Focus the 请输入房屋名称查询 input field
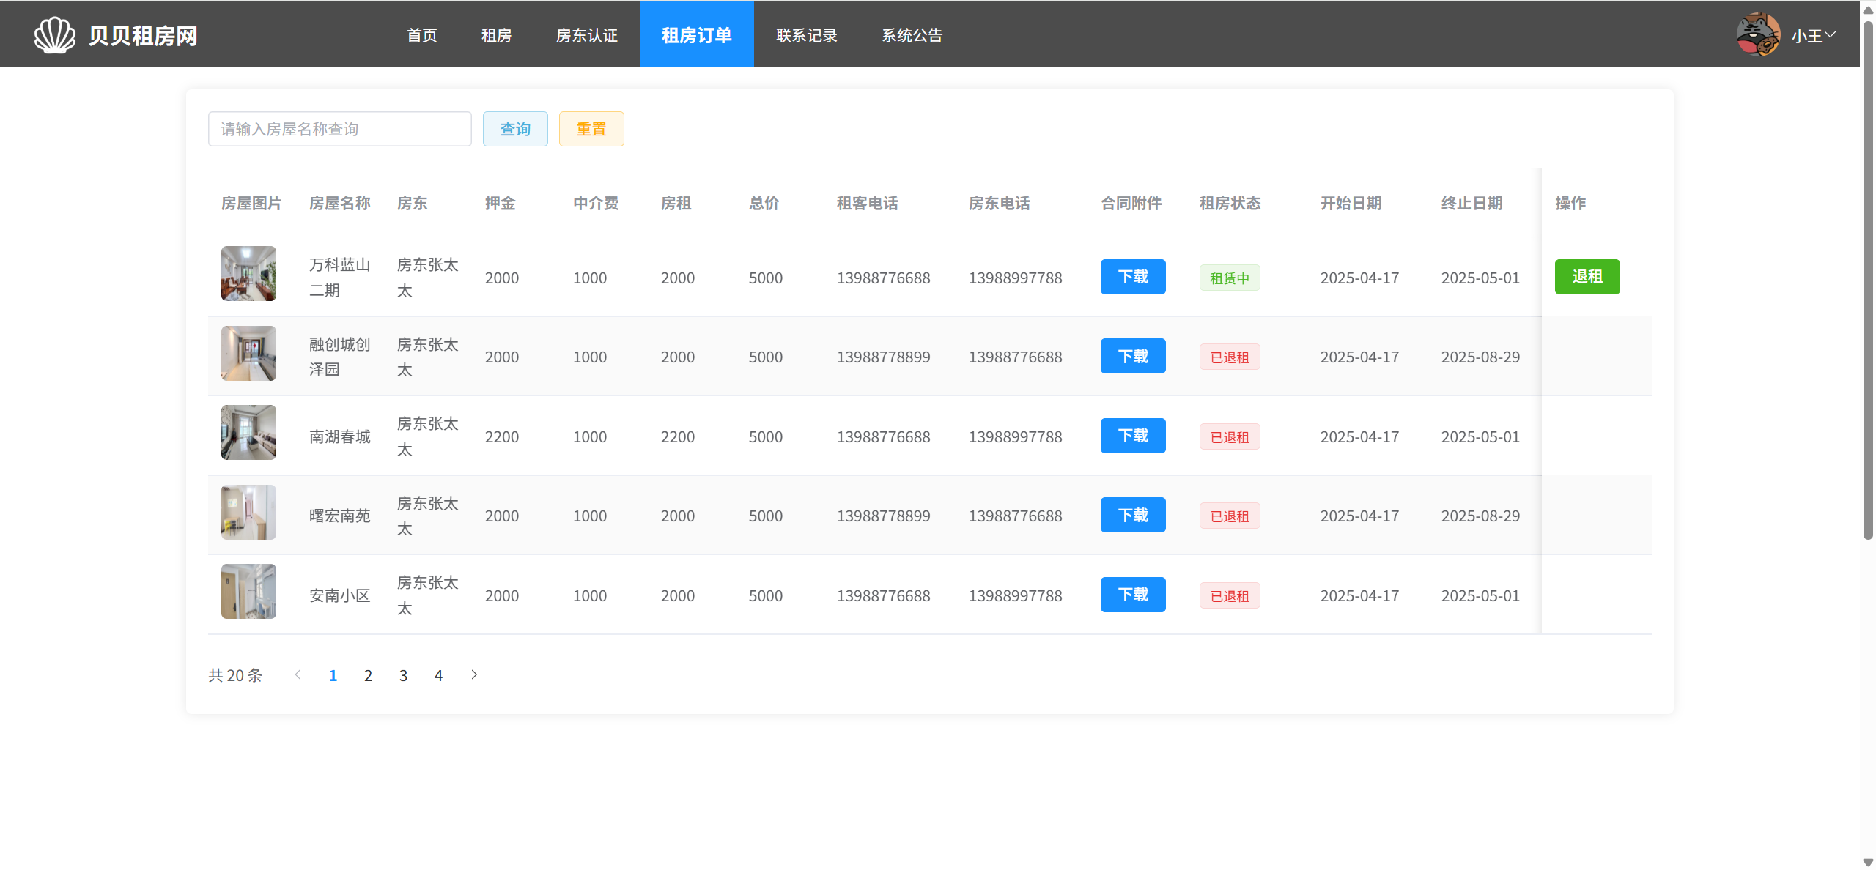This screenshot has height=870, width=1876. [x=339, y=129]
